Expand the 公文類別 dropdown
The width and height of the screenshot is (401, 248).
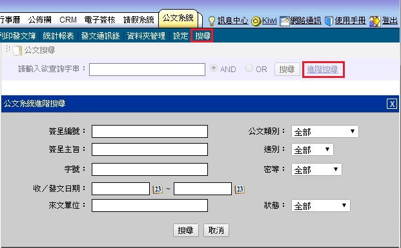325,131
